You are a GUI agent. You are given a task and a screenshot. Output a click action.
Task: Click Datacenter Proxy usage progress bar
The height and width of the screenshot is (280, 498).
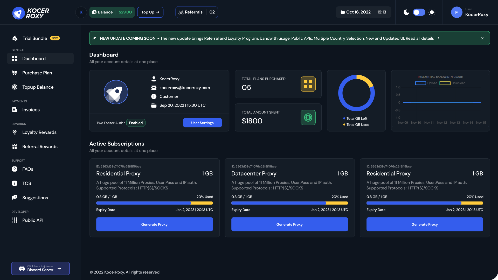click(x=289, y=203)
